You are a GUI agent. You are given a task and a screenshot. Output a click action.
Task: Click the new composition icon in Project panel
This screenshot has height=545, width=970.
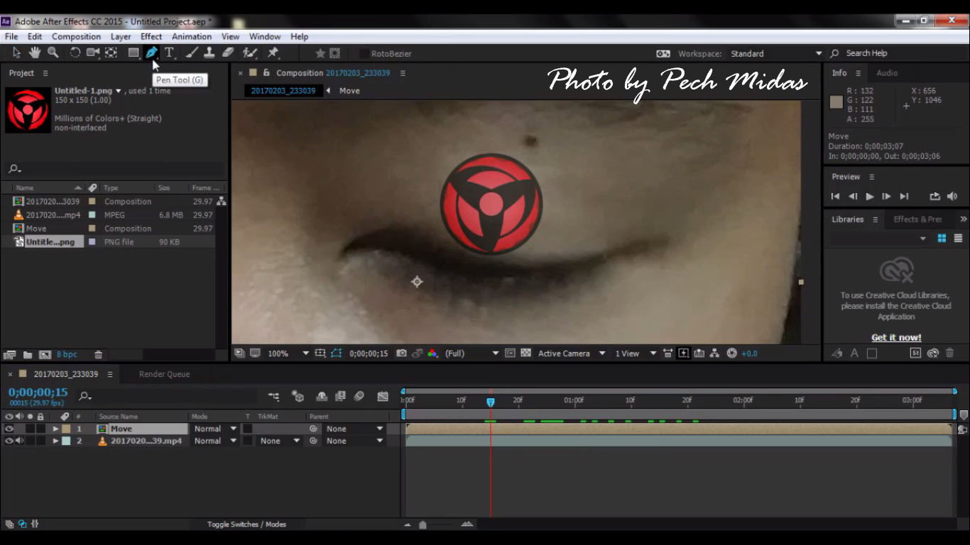[x=45, y=355]
